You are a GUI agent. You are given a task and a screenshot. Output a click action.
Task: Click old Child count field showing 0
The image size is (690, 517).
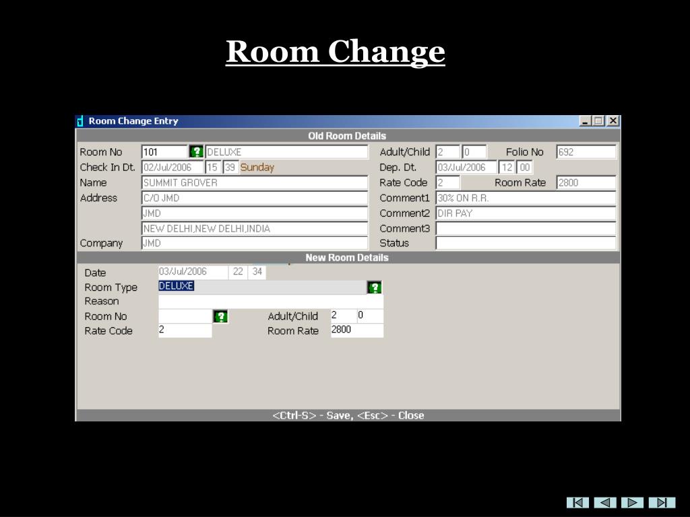[474, 151]
